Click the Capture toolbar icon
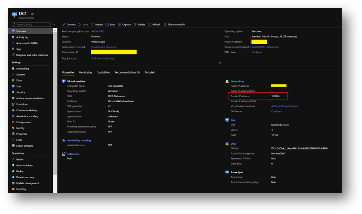362x214 pixels. [120, 24]
